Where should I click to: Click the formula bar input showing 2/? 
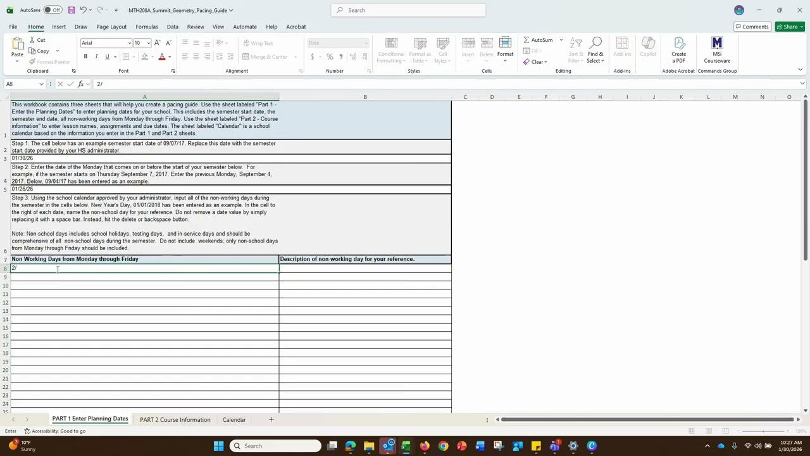(446, 84)
